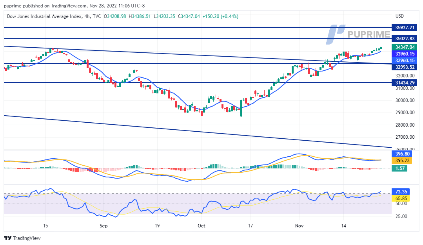Screen dimensions: 423x245
Task: Click the 27000.00 price axis label
Action: [405, 137]
